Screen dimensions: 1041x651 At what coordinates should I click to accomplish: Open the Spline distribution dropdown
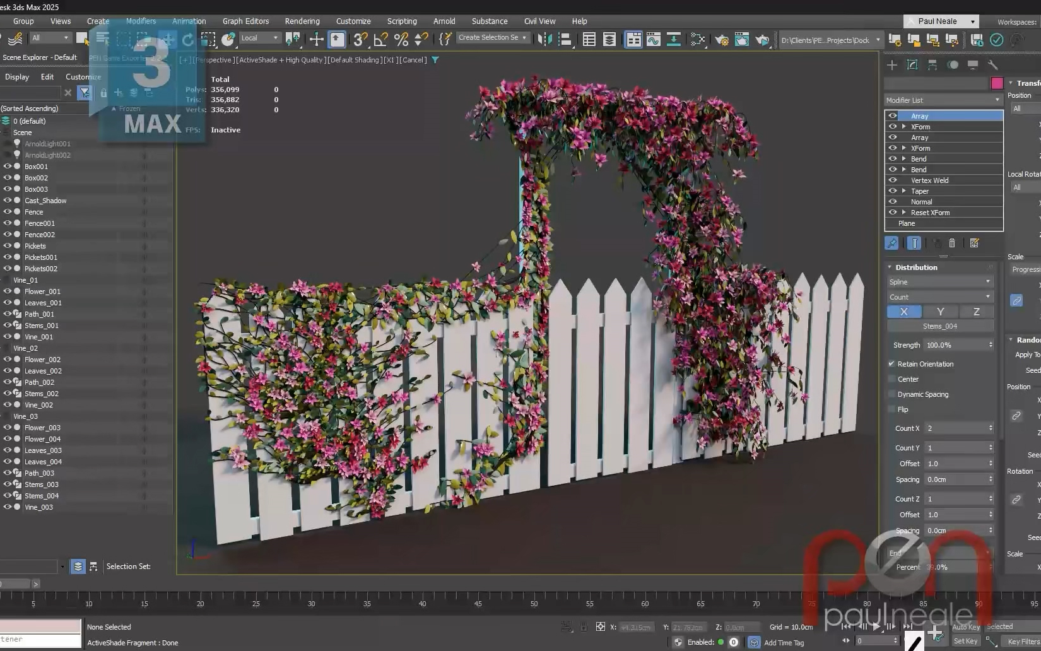[x=940, y=282]
